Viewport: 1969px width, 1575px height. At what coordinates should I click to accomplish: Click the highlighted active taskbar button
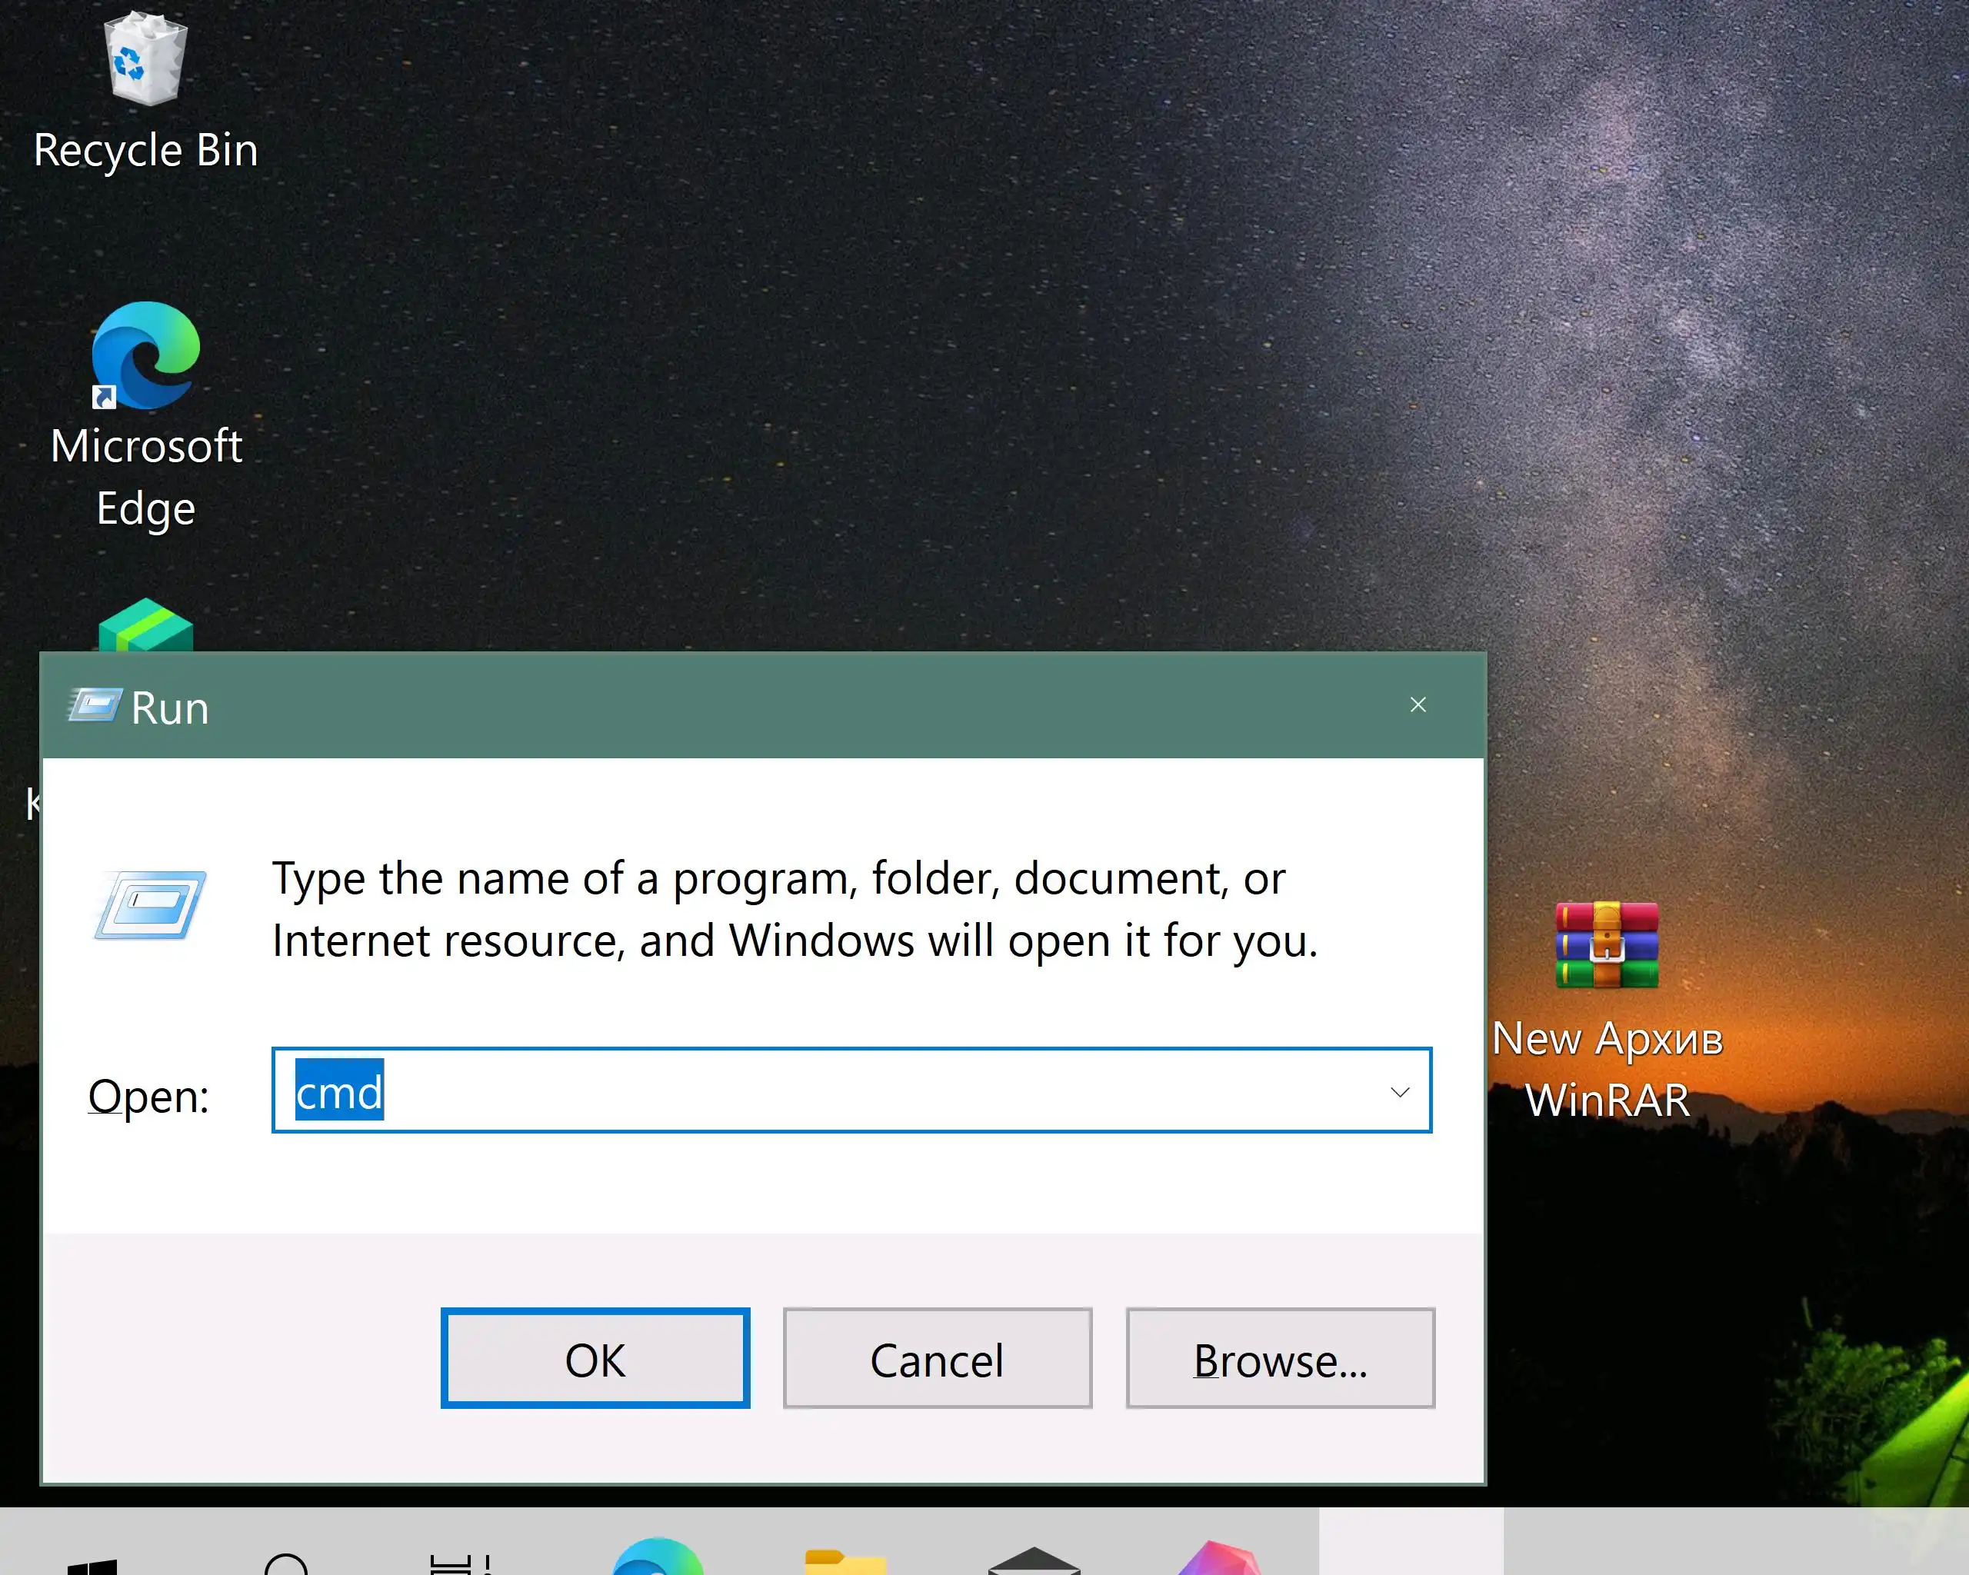(x=1410, y=1543)
